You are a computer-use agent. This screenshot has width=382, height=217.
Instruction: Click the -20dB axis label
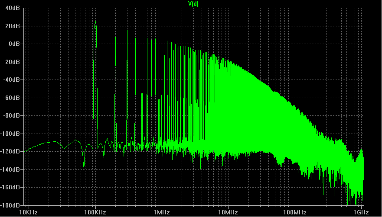[x=12, y=62]
